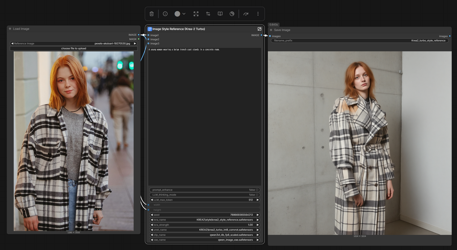Image resolution: width=457 pixels, height=250 pixels.
Task: Open the unet_name dropdown
Action: 204,230
